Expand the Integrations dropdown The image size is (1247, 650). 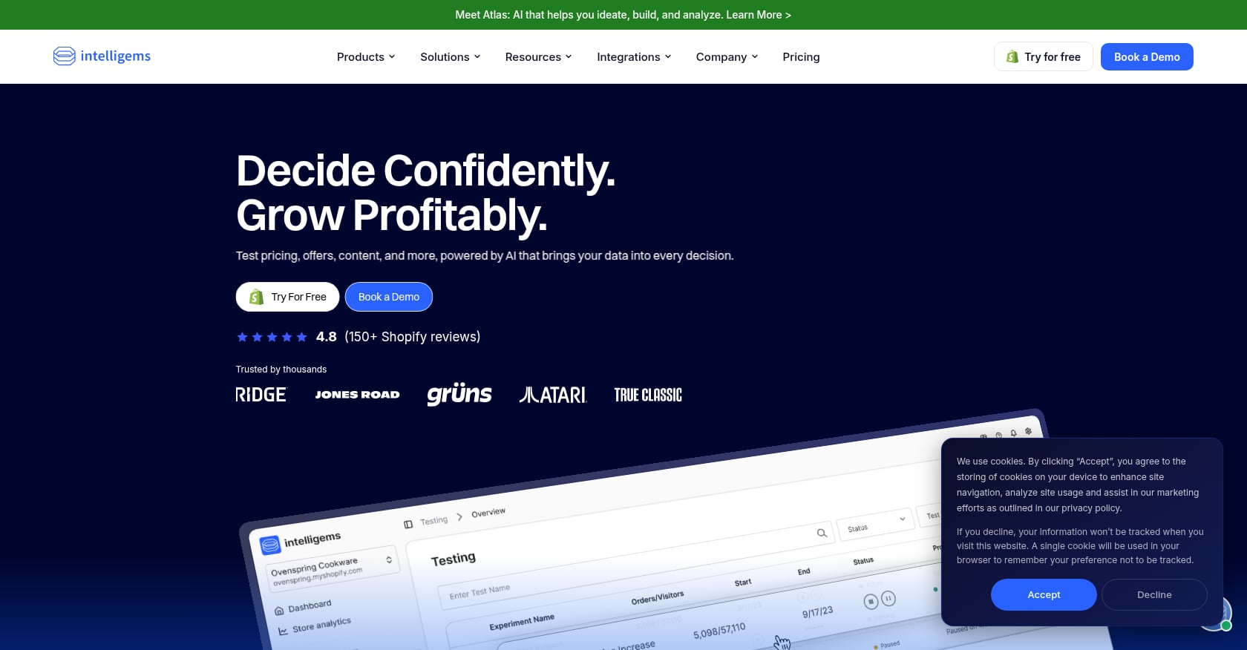click(634, 57)
